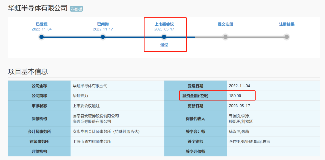Click the 律师事务所 header cell
The width and height of the screenshot is (325, 160).
39,142
